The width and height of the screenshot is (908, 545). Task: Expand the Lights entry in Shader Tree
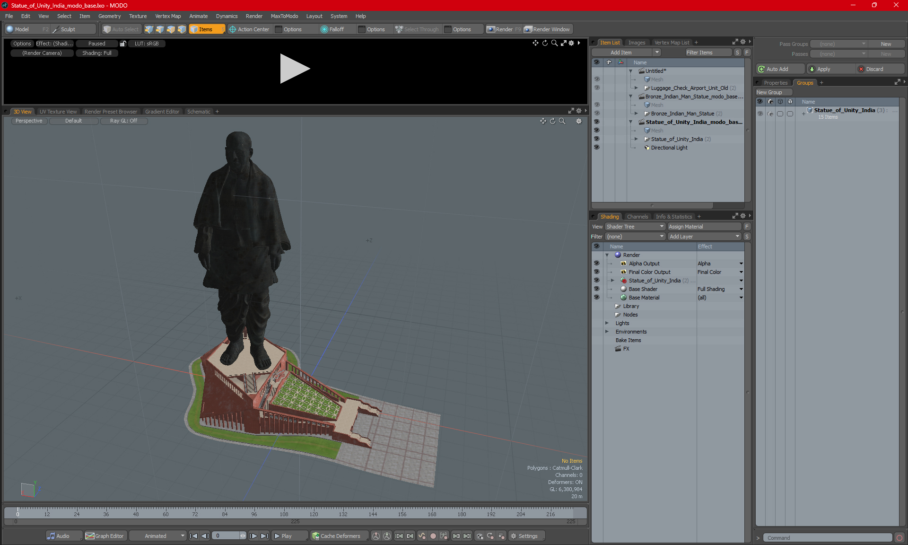tap(607, 323)
